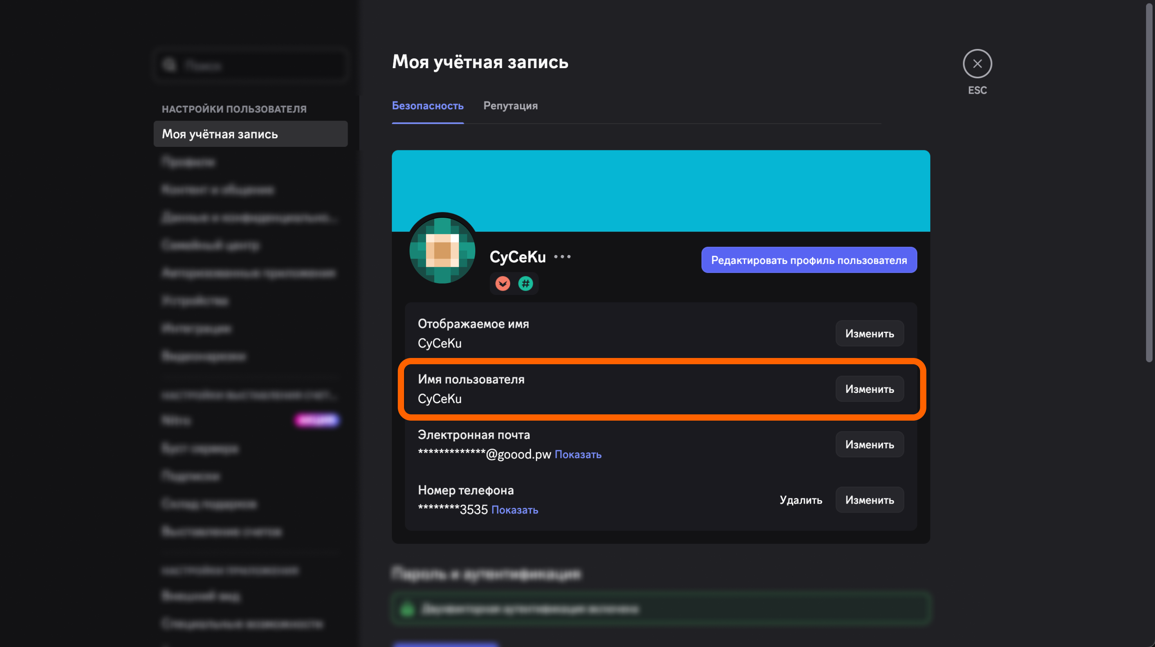Reveal phone number with Показать link
Screen dimensions: 1155x647
(x=514, y=510)
